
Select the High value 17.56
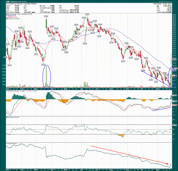[17, 8]
